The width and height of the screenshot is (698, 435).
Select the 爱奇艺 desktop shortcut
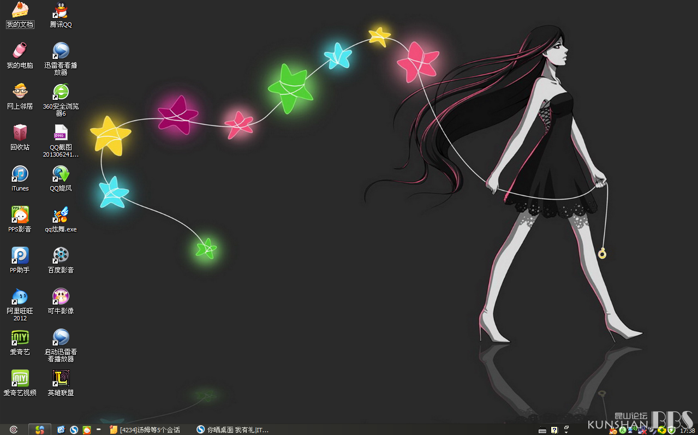pos(20,342)
